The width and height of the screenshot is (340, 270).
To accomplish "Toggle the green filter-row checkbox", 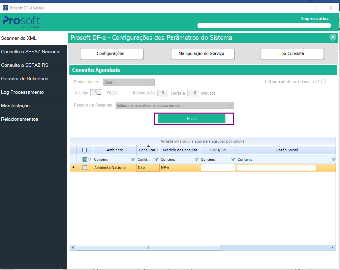I will pyautogui.click(x=85, y=160).
